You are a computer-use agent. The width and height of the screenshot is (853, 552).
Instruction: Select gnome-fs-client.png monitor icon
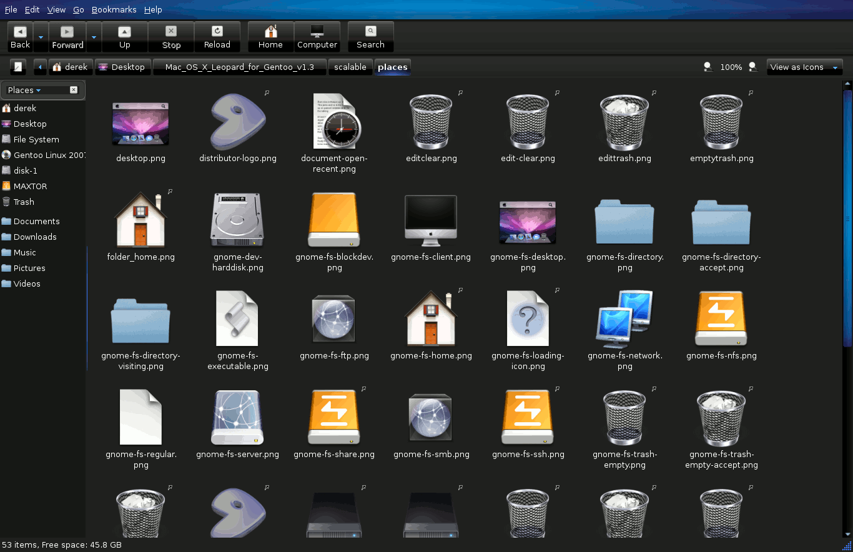click(x=431, y=220)
